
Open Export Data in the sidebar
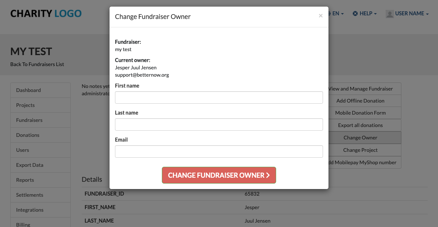[x=41, y=165]
